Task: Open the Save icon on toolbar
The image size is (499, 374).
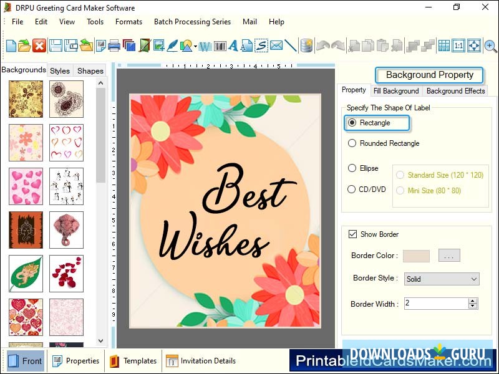Action: [x=55, y=45]
